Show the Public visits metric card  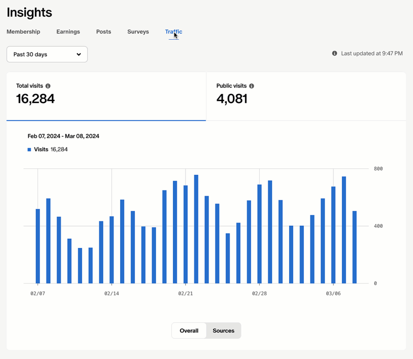(306, 96)
